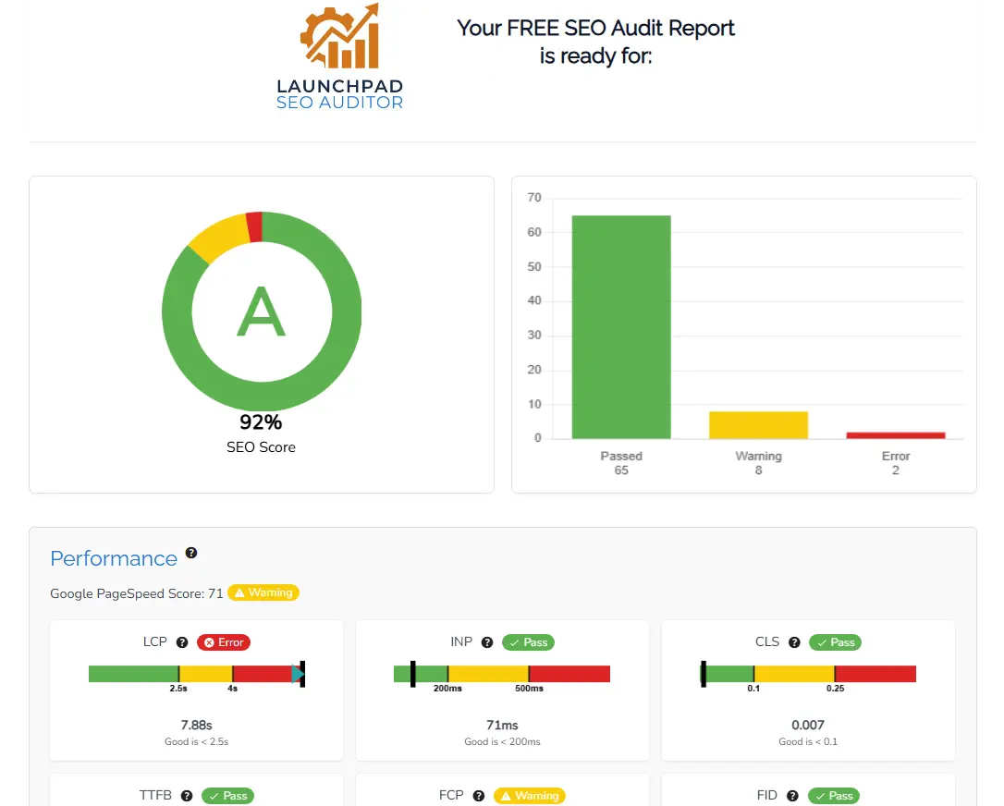This screenshot has width=1004, height=806.
Task: Click the Launchpad SEO Auditor logo
Action: 339,55
